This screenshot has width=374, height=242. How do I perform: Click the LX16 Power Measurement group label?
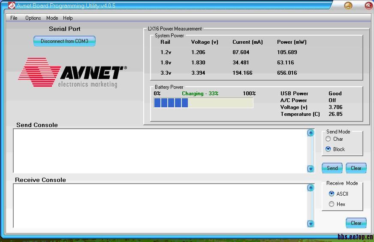point(175,29)
